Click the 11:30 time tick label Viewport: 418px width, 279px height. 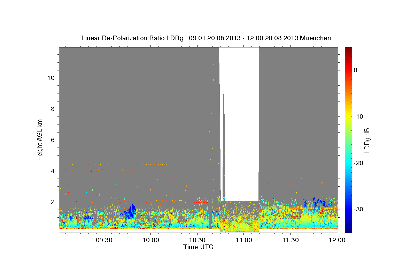coord(290,240)
